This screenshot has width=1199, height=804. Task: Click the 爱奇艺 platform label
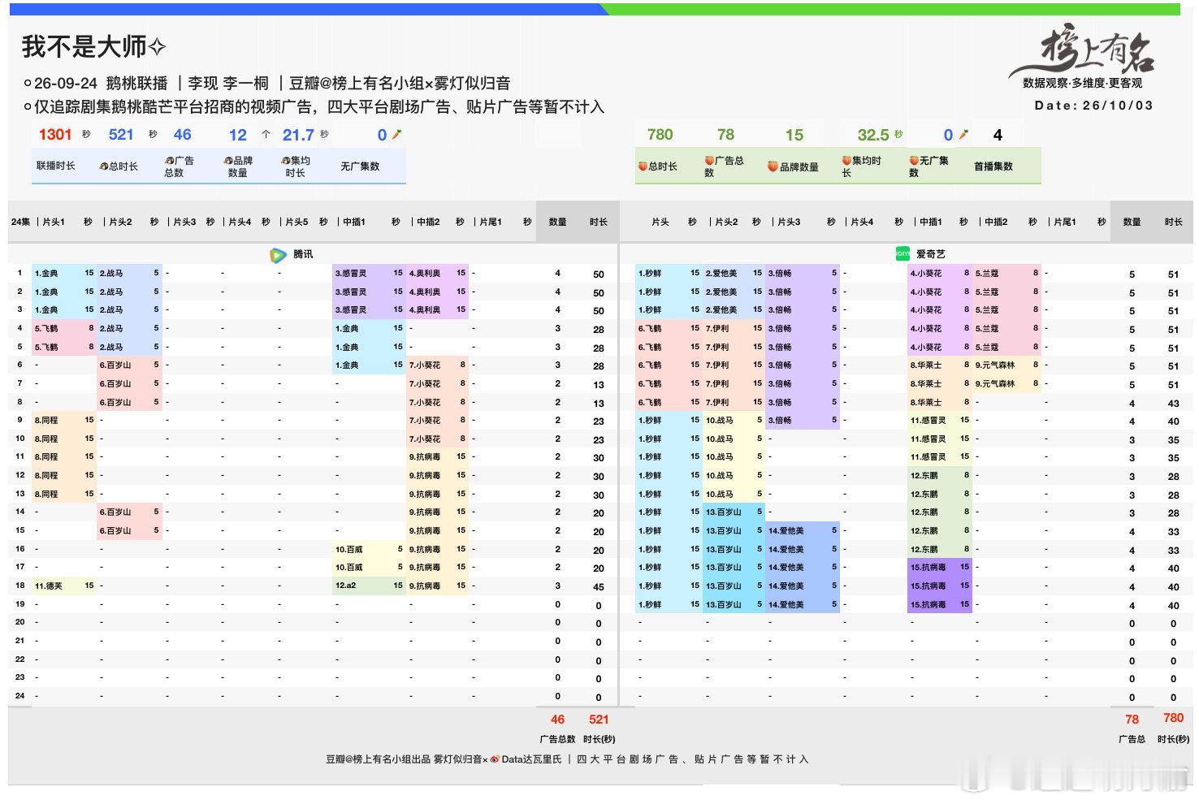931,254
